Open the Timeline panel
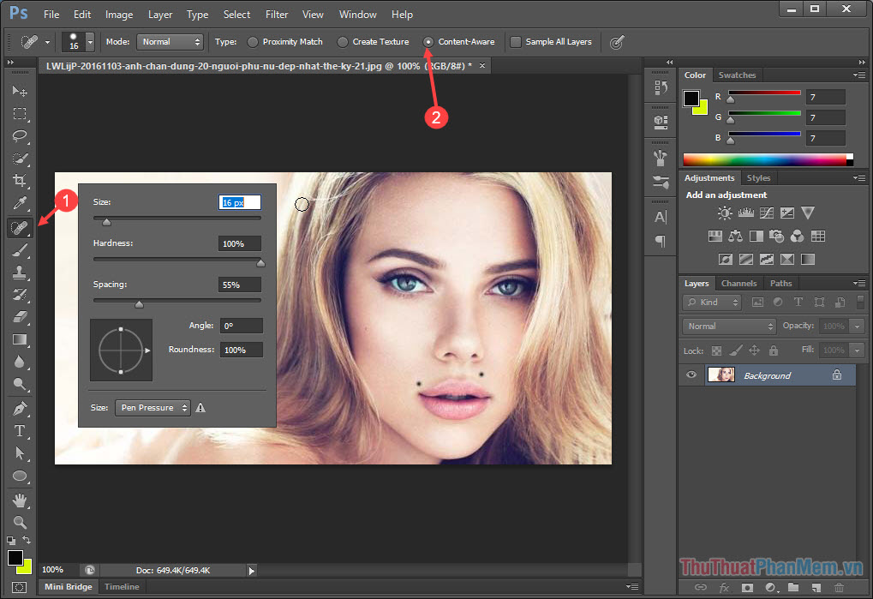 point(122,586)
